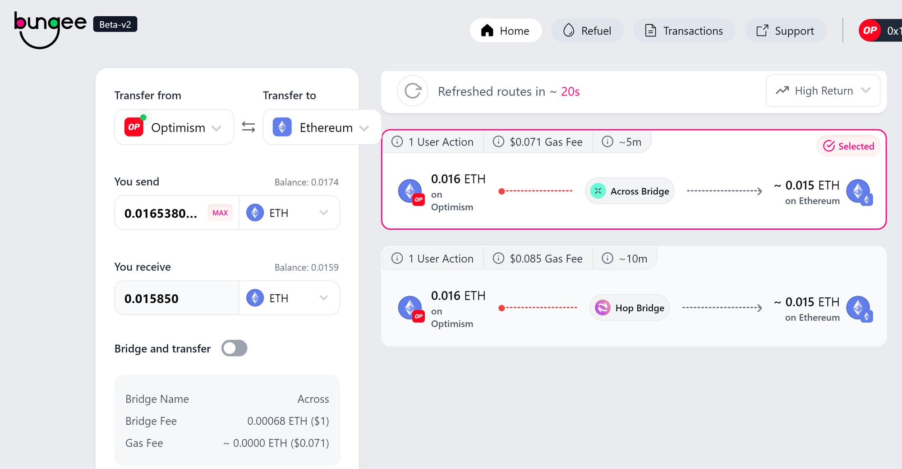This screenshot has width=902, height=469.
Task: Click info icon next to first 1 User Action
Action: coord(397,141)
